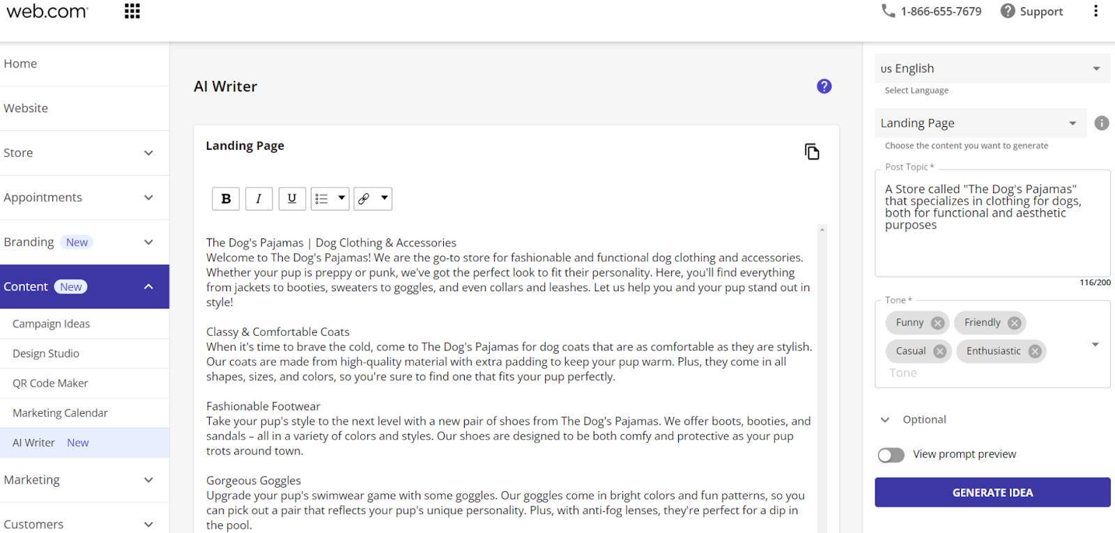Click the Generate Idea button
Screen dimensions: 1115x533
(x=992, y=493)
